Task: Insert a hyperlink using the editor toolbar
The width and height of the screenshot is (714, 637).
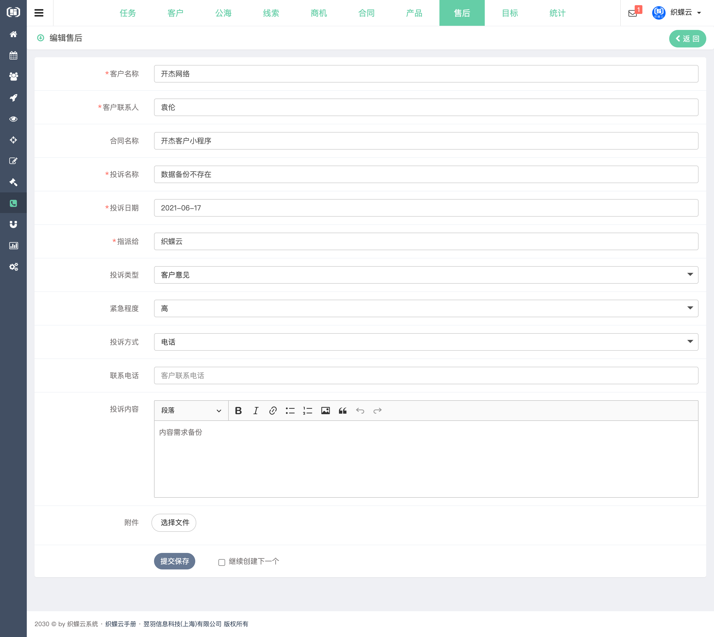Action: (273, 411)
